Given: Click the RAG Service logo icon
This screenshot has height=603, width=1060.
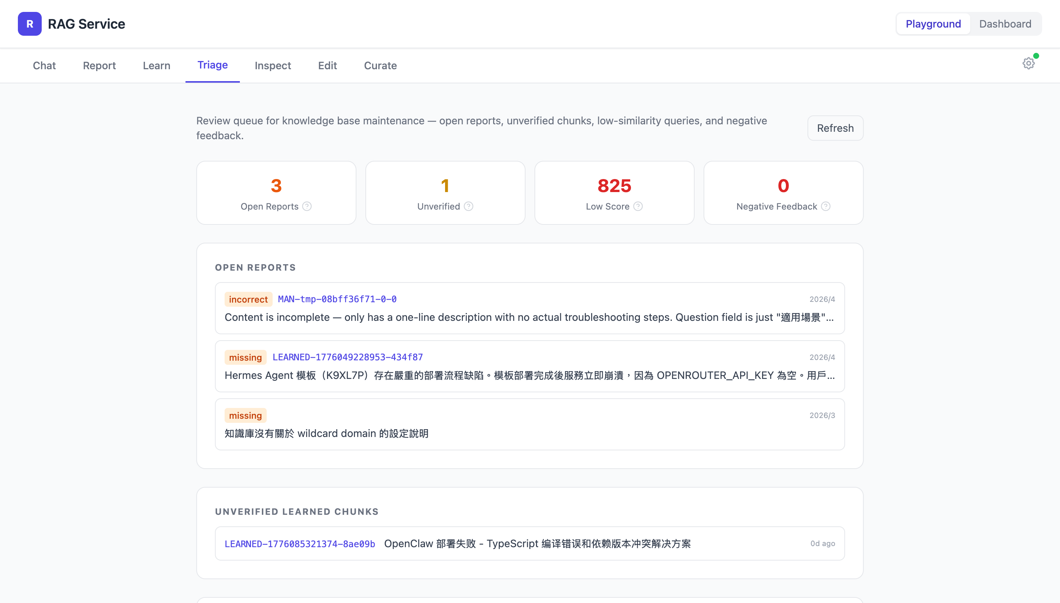Looking at the screenshot, I should [29, 23].
